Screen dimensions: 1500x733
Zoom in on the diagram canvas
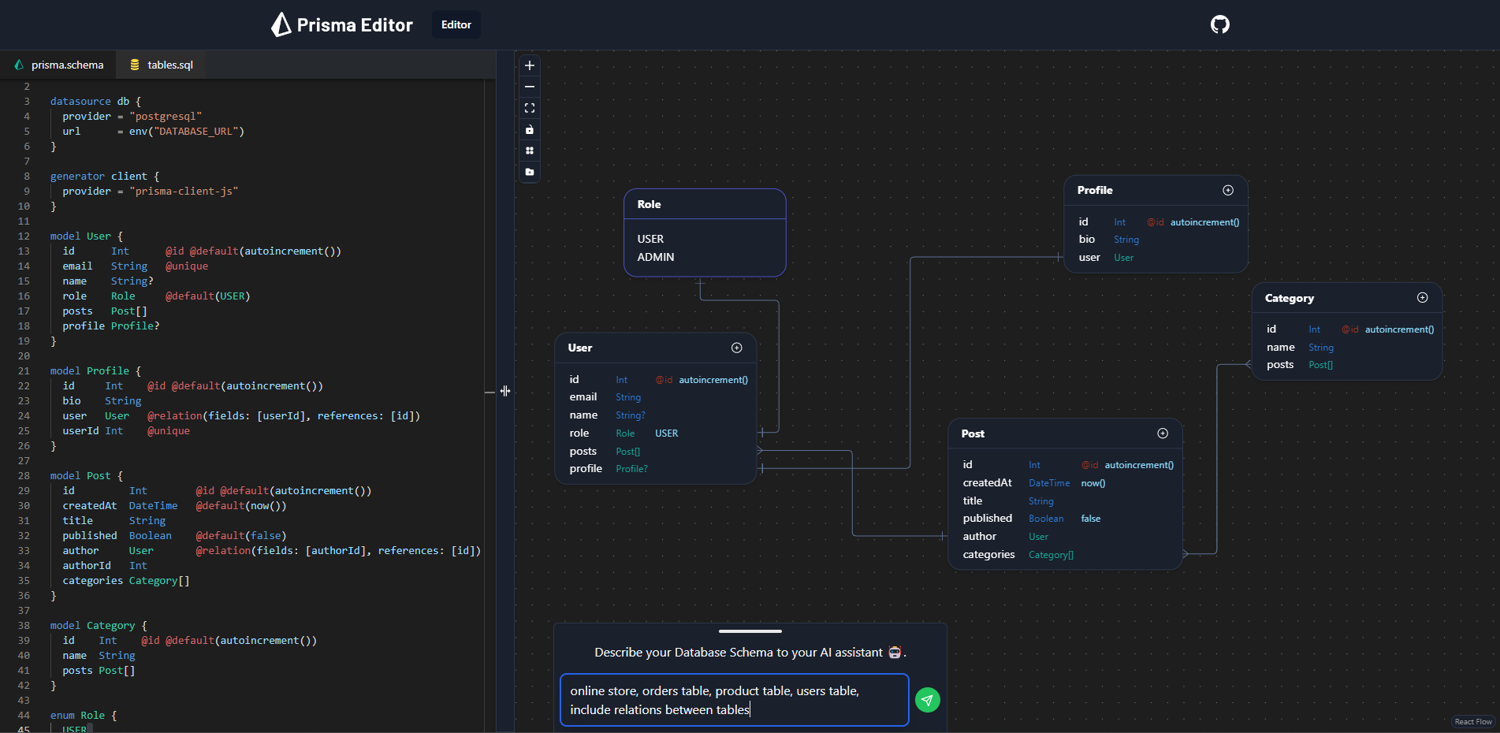tap(530, 65)
